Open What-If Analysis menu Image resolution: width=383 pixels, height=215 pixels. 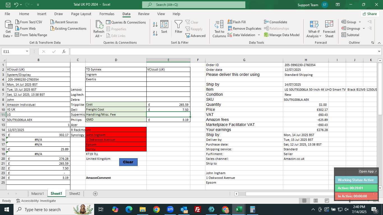pyautogui.click(x=314, y=29)
